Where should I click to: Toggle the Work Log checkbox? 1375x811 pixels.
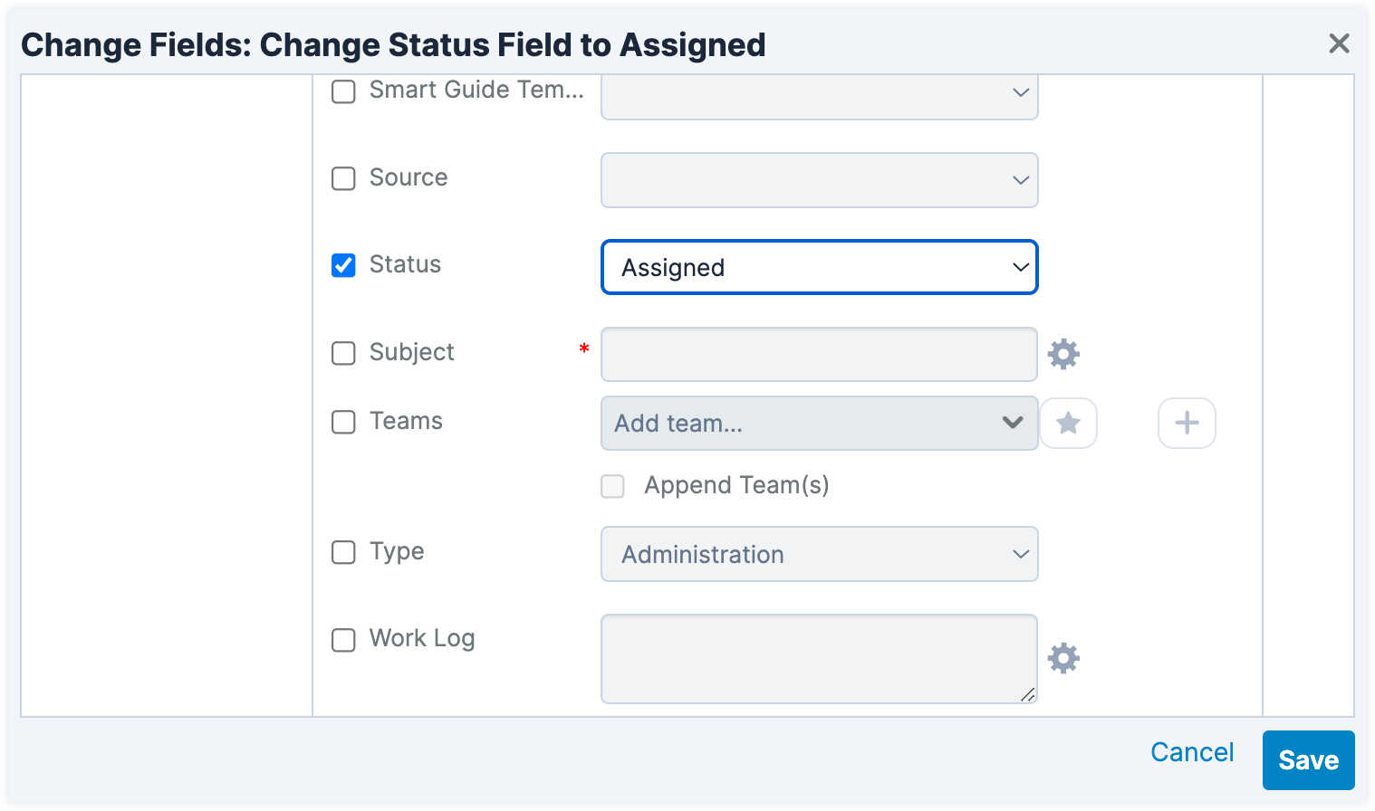[343, 640]
